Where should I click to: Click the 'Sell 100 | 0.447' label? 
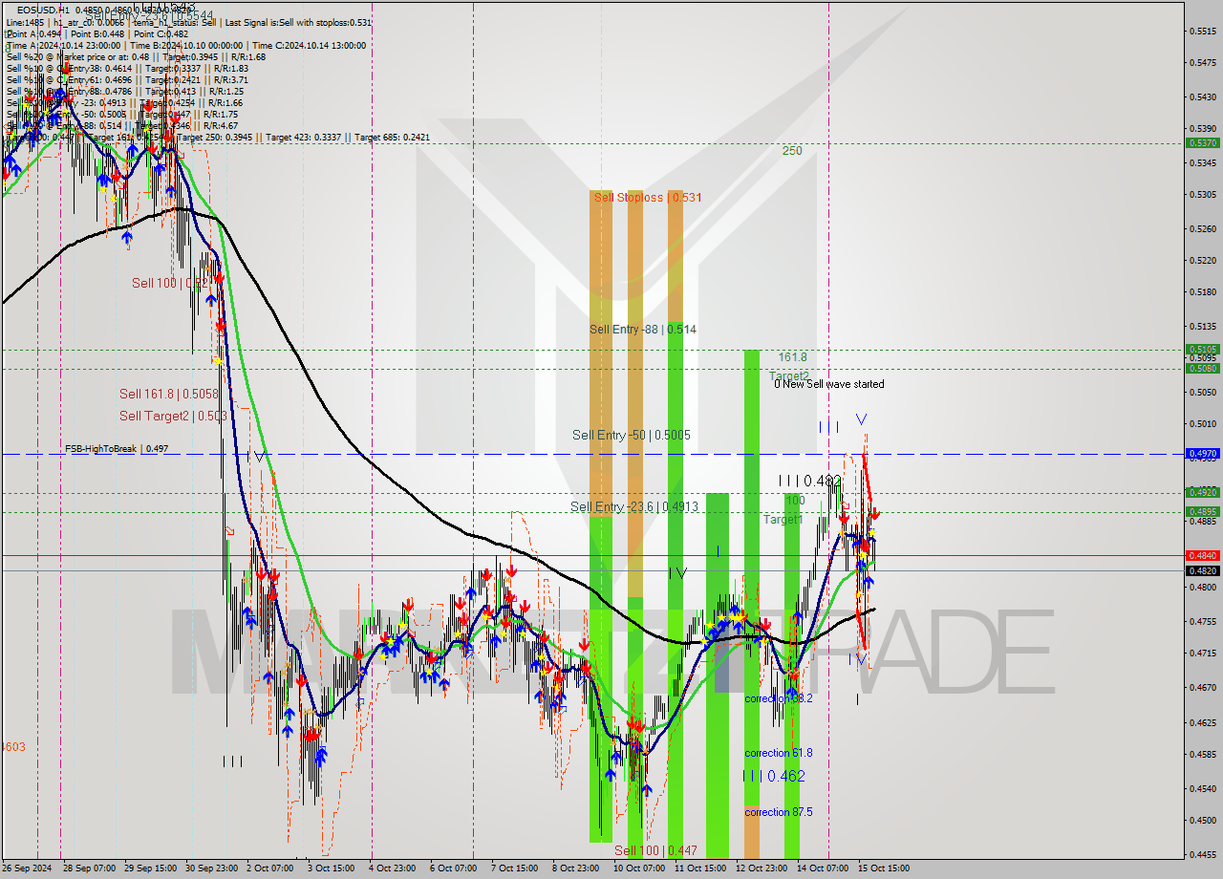(x=655, y=850)
